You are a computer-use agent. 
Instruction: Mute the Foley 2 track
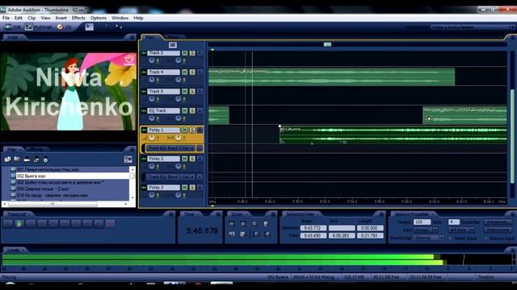point(185,159)
